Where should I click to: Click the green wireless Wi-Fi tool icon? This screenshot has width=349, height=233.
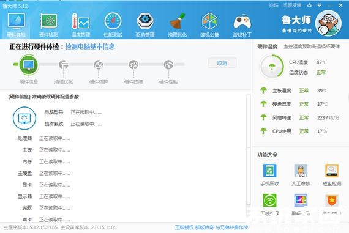[270, 200]
